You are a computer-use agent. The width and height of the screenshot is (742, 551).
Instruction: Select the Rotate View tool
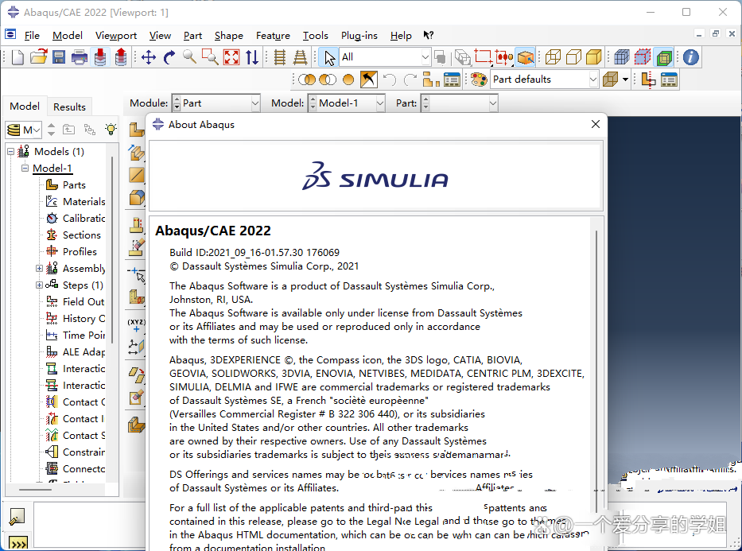[x=169, y=58]
